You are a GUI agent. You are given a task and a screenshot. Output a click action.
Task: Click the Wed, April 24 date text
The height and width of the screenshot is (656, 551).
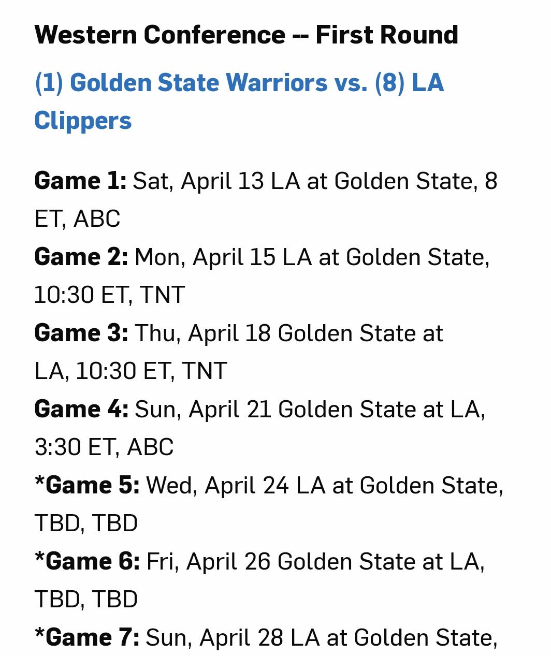[x=217, y=486]
